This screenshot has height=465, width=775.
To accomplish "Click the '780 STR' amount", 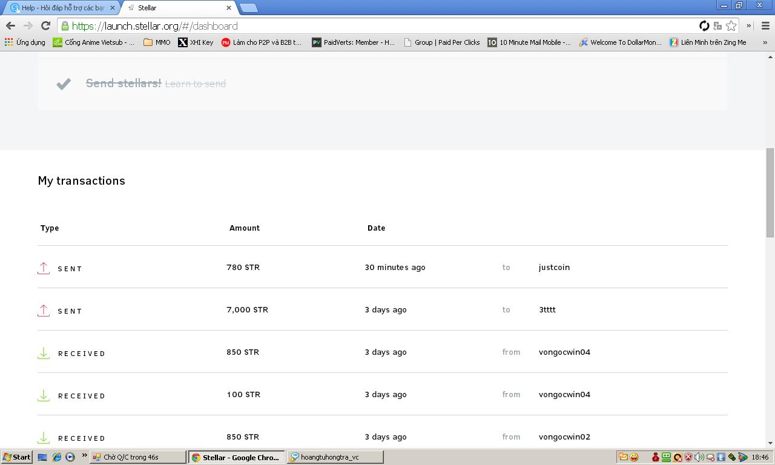I will 243,267.
